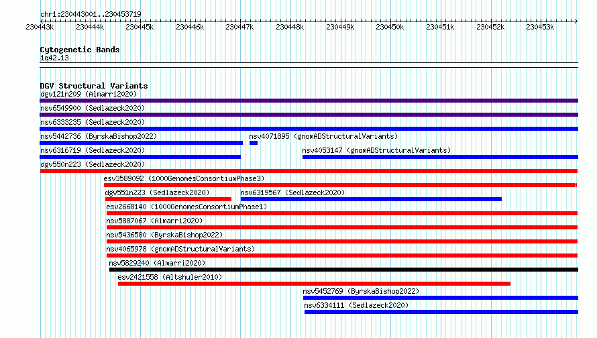
Task: Open dgv551n223 (Sedlazeck2020) label
Action: pos(157,192)
